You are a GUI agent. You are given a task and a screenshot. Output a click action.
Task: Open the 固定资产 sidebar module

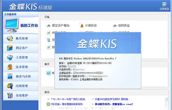[21, 48]
